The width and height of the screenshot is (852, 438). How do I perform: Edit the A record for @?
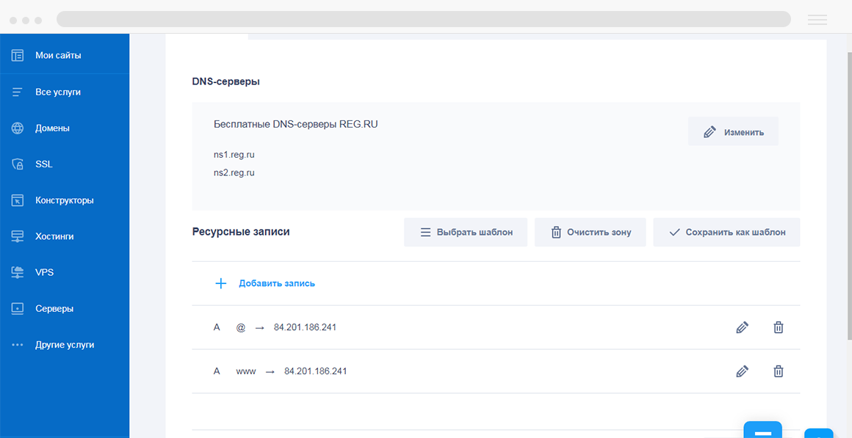pyautogui.click(x=743, y=327)
